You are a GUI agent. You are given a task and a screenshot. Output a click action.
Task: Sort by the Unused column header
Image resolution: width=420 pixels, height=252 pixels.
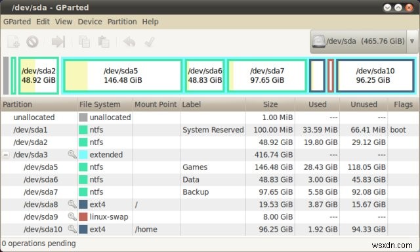tap(364, 104)
